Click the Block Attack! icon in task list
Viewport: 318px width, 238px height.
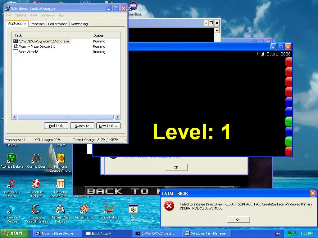[x=16, y=52]
